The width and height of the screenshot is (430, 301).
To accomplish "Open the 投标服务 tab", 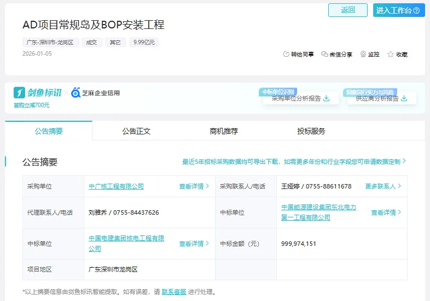I will 311,131.
